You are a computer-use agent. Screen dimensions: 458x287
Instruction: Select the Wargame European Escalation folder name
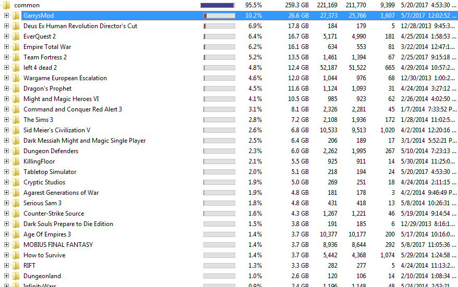coord(65,78)
